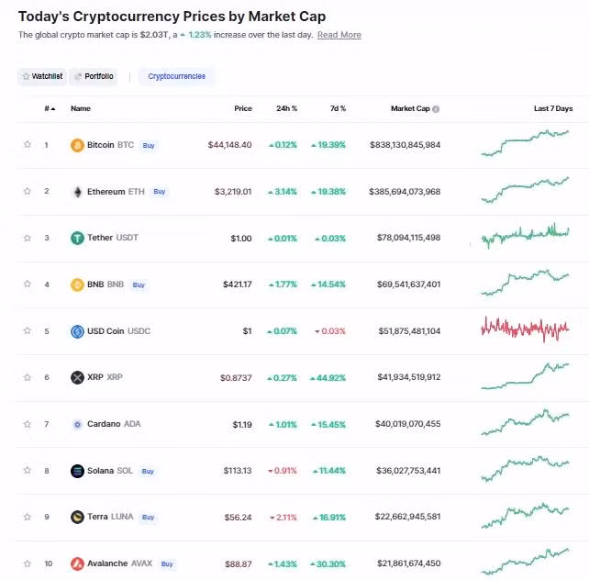Image resolution: width=589 pixels, height=580 pixels.
Task: Toggle the watchlist star for Cardano
Action: point(28,424)
